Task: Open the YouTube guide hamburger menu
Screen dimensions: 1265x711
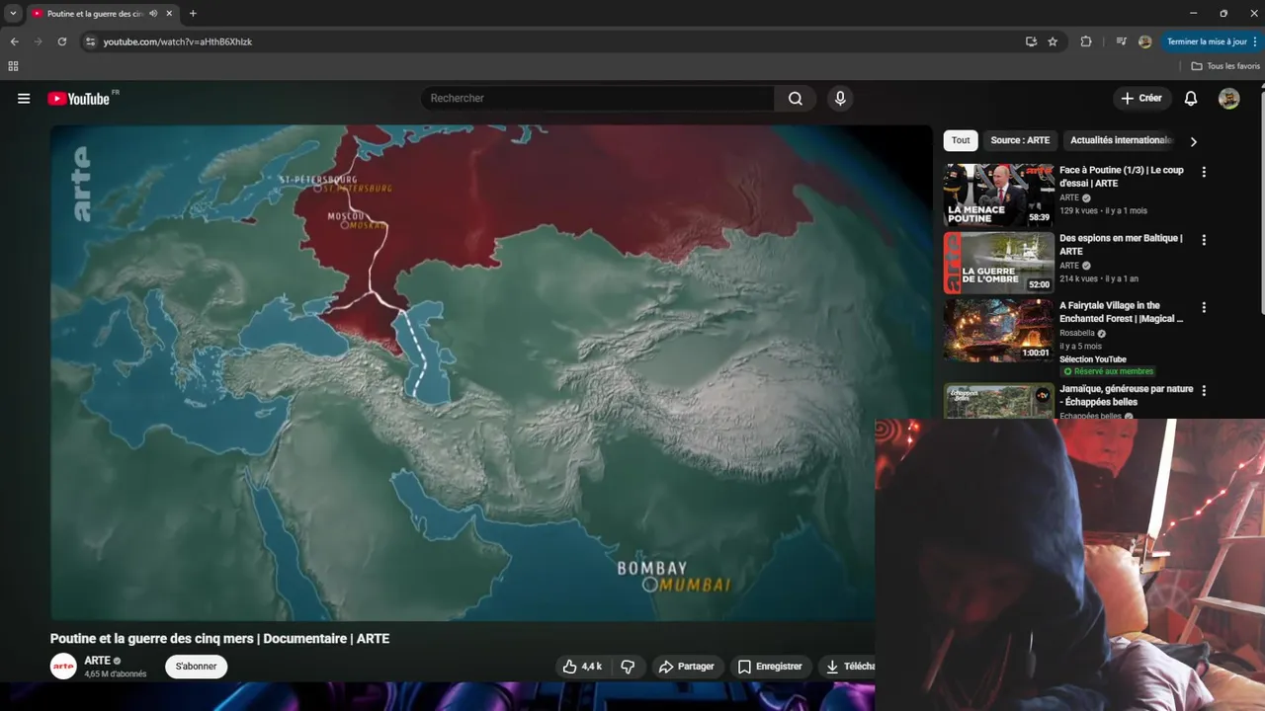Action: click(x=24, y=99)
